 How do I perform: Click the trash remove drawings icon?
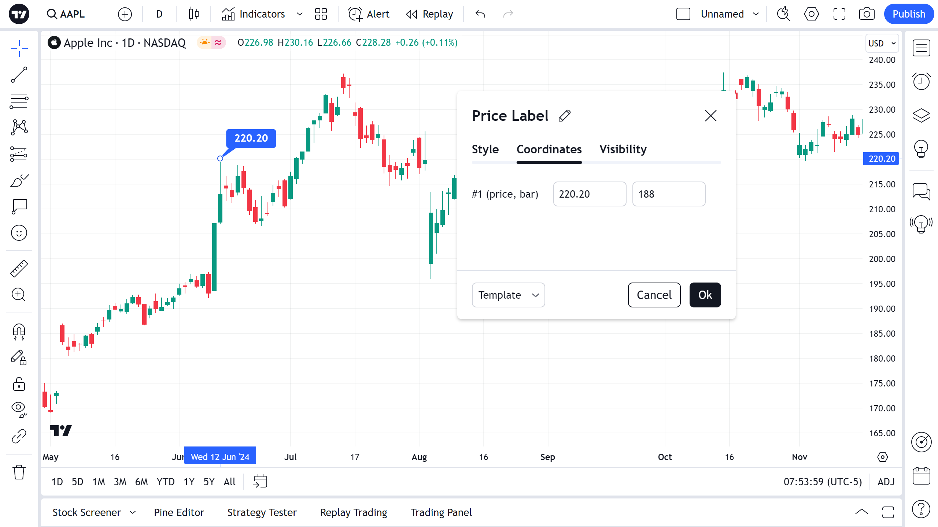pyautogui.click(x=19, y=472)
